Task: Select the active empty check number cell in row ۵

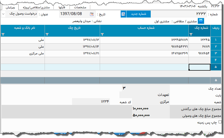Action: (x=199, y=67)
